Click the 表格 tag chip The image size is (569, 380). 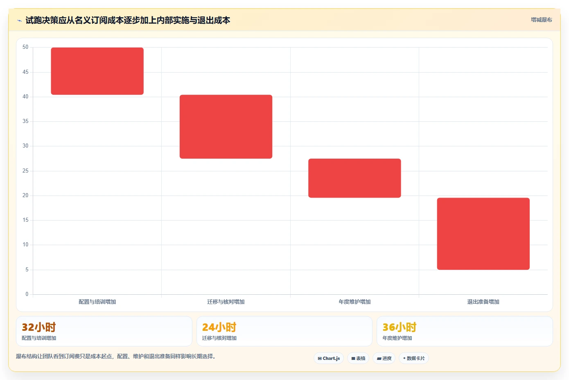[x=358, y=358]
